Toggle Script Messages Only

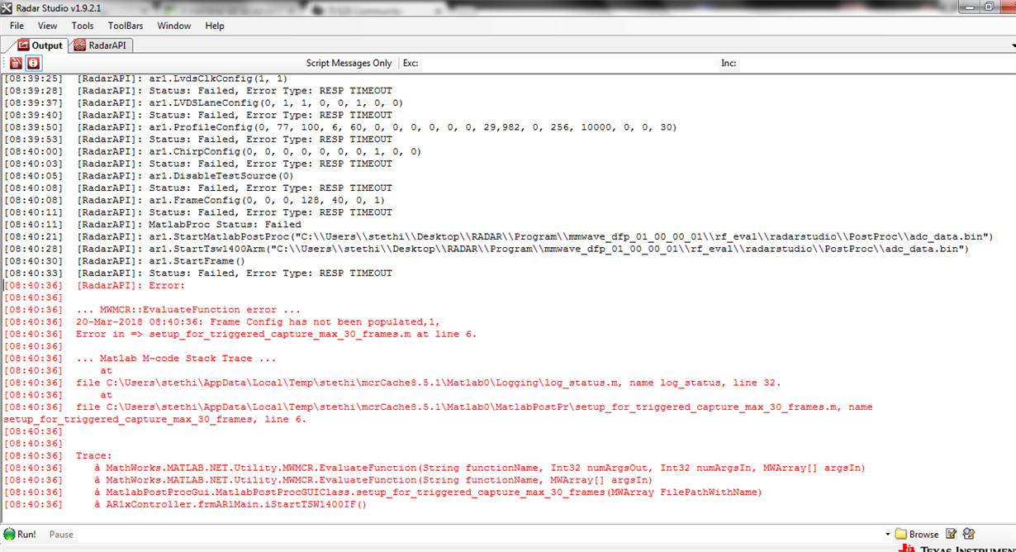(349, 63)
